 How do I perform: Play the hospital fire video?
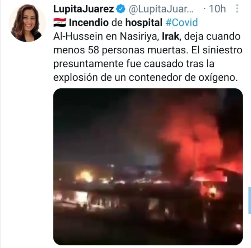(x=148, y=166)
